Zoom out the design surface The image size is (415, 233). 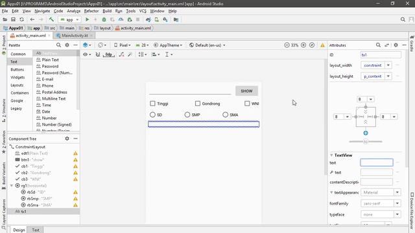287,45
